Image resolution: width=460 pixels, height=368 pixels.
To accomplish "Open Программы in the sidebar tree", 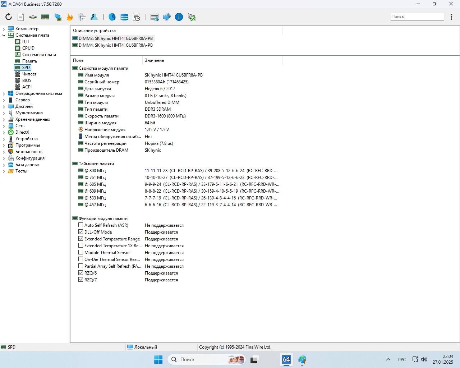I will point(27,145).
